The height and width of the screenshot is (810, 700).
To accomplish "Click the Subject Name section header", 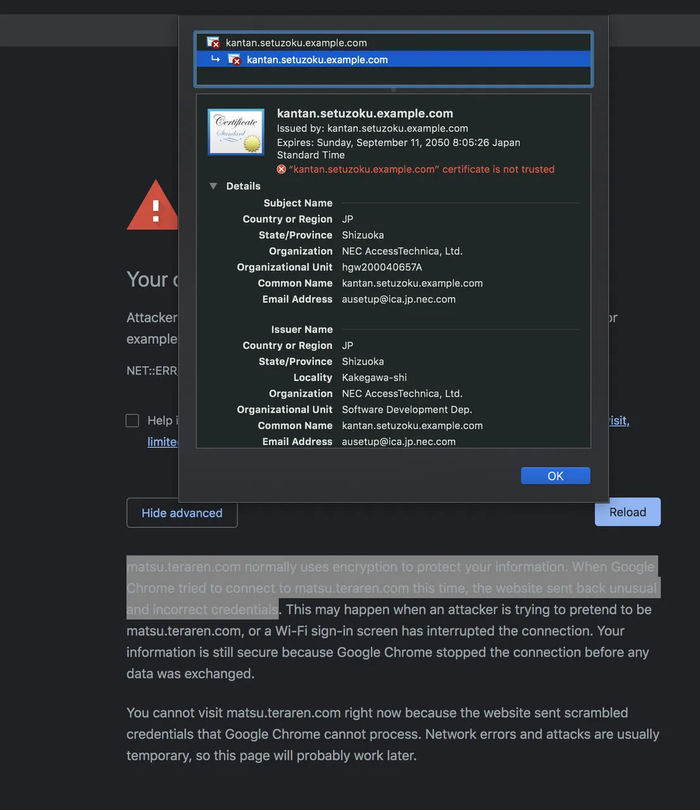I will pos(297,203).
